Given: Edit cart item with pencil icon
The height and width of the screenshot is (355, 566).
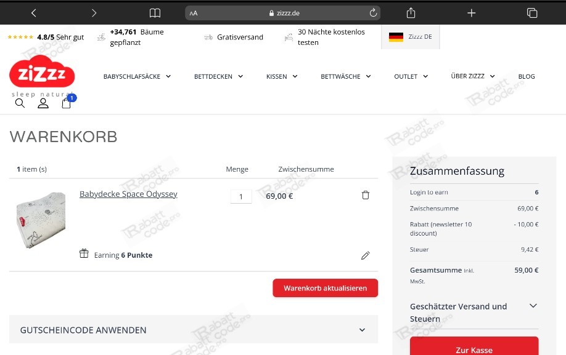Looking at the screenshot, I should (366, 255).
